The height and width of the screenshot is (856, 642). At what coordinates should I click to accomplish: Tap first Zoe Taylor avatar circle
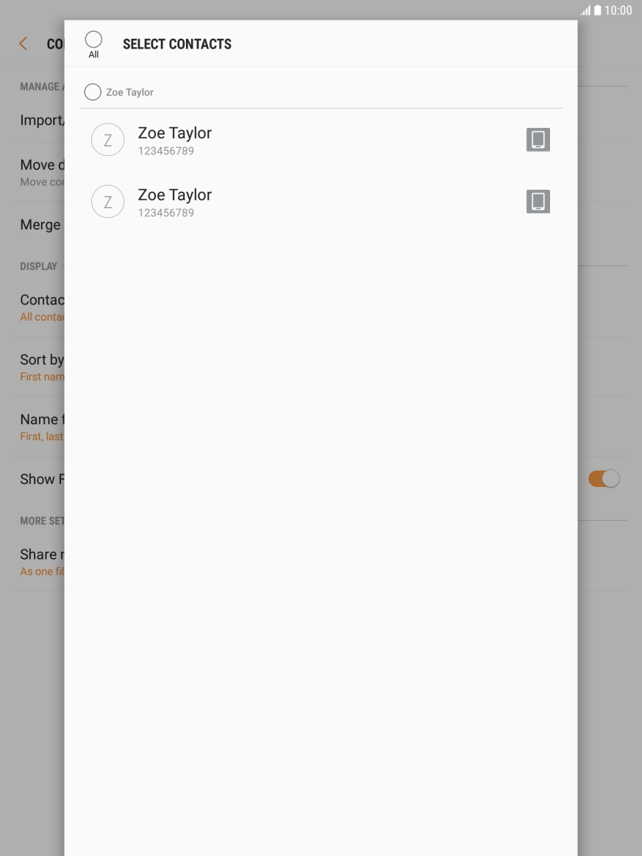107,140
